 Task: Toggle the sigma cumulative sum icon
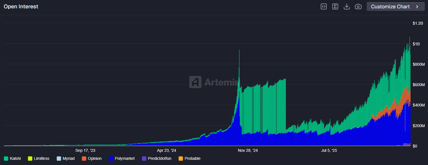pyautogui.click(x=335, y=7)
